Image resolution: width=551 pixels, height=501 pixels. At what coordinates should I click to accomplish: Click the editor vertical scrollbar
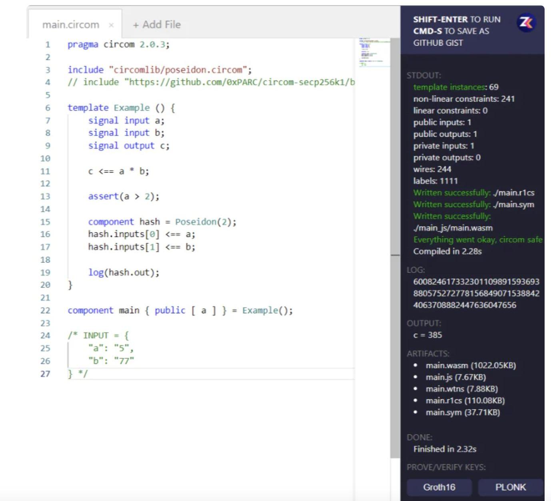tap(395, 160)
